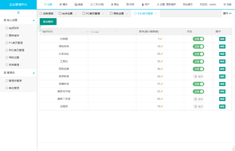Open the 操作 dropdown on the tab bar
Screen dimensions: 235x151
(227, 13)
